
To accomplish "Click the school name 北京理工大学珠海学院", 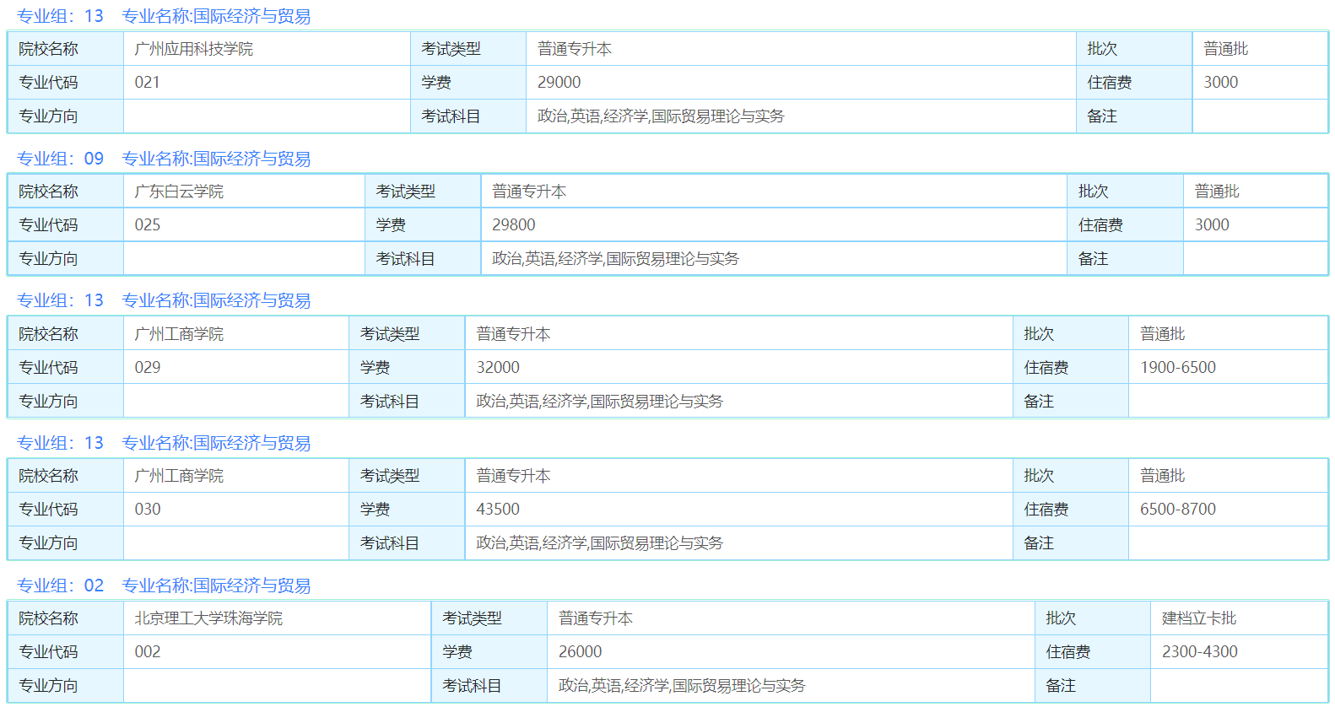I will [208, 618].
